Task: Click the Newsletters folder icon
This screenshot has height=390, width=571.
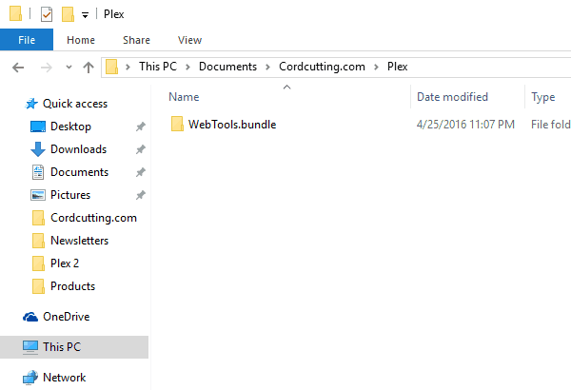Action: click(x=38, y=241)
